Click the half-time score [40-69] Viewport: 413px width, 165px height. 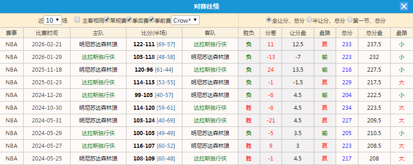point(166,121)
